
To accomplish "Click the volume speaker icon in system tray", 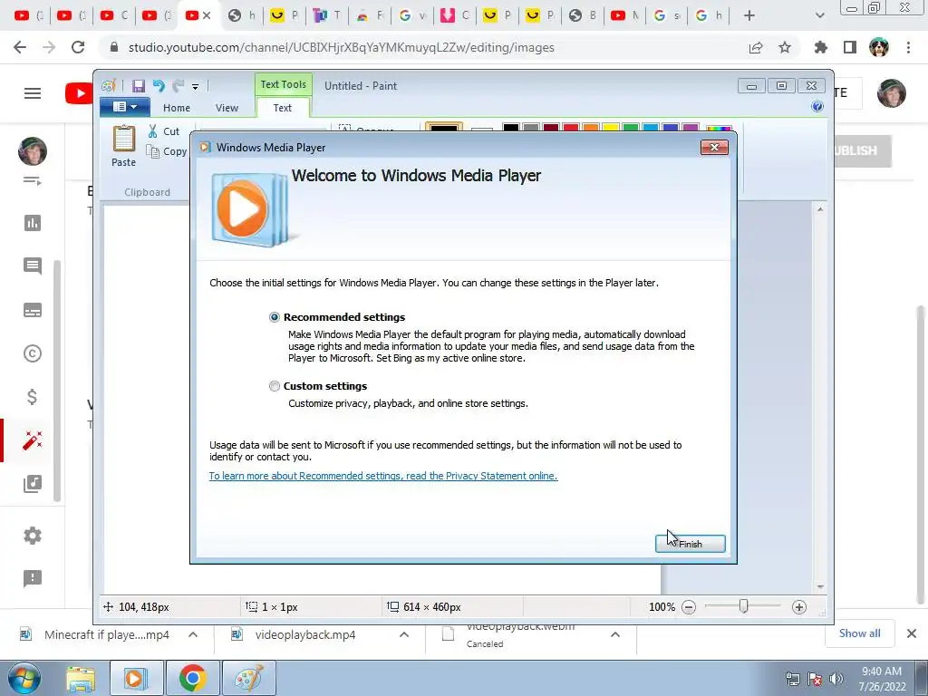I will 836,679.
